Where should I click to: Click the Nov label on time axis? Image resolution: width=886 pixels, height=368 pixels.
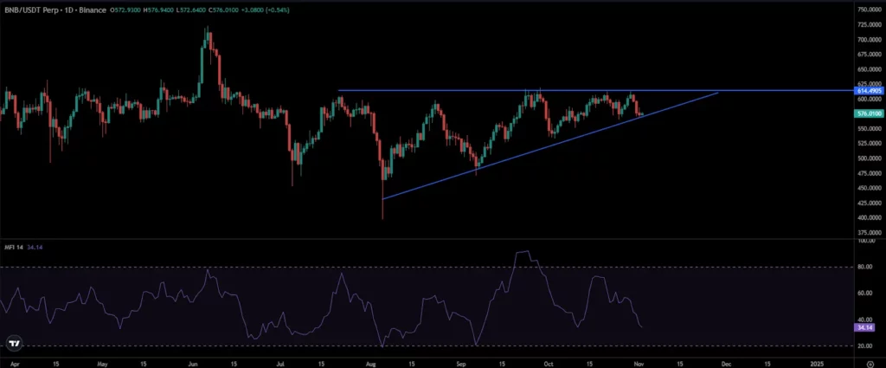[x=638, y=364]
